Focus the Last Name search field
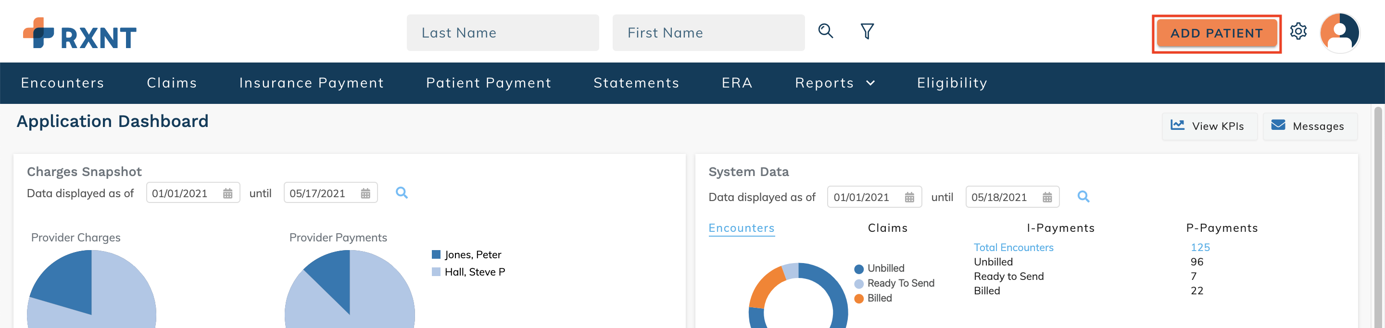Image resolution: width=1385 pixels, height=328 pixels. tap(503, 33)
